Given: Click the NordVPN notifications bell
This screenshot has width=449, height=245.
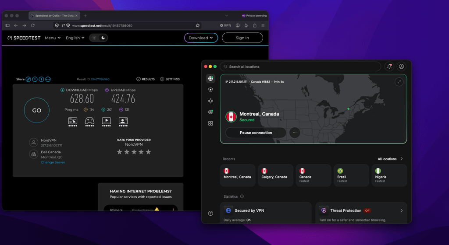Looking at the screenshot, I should (x=389, y=66).
